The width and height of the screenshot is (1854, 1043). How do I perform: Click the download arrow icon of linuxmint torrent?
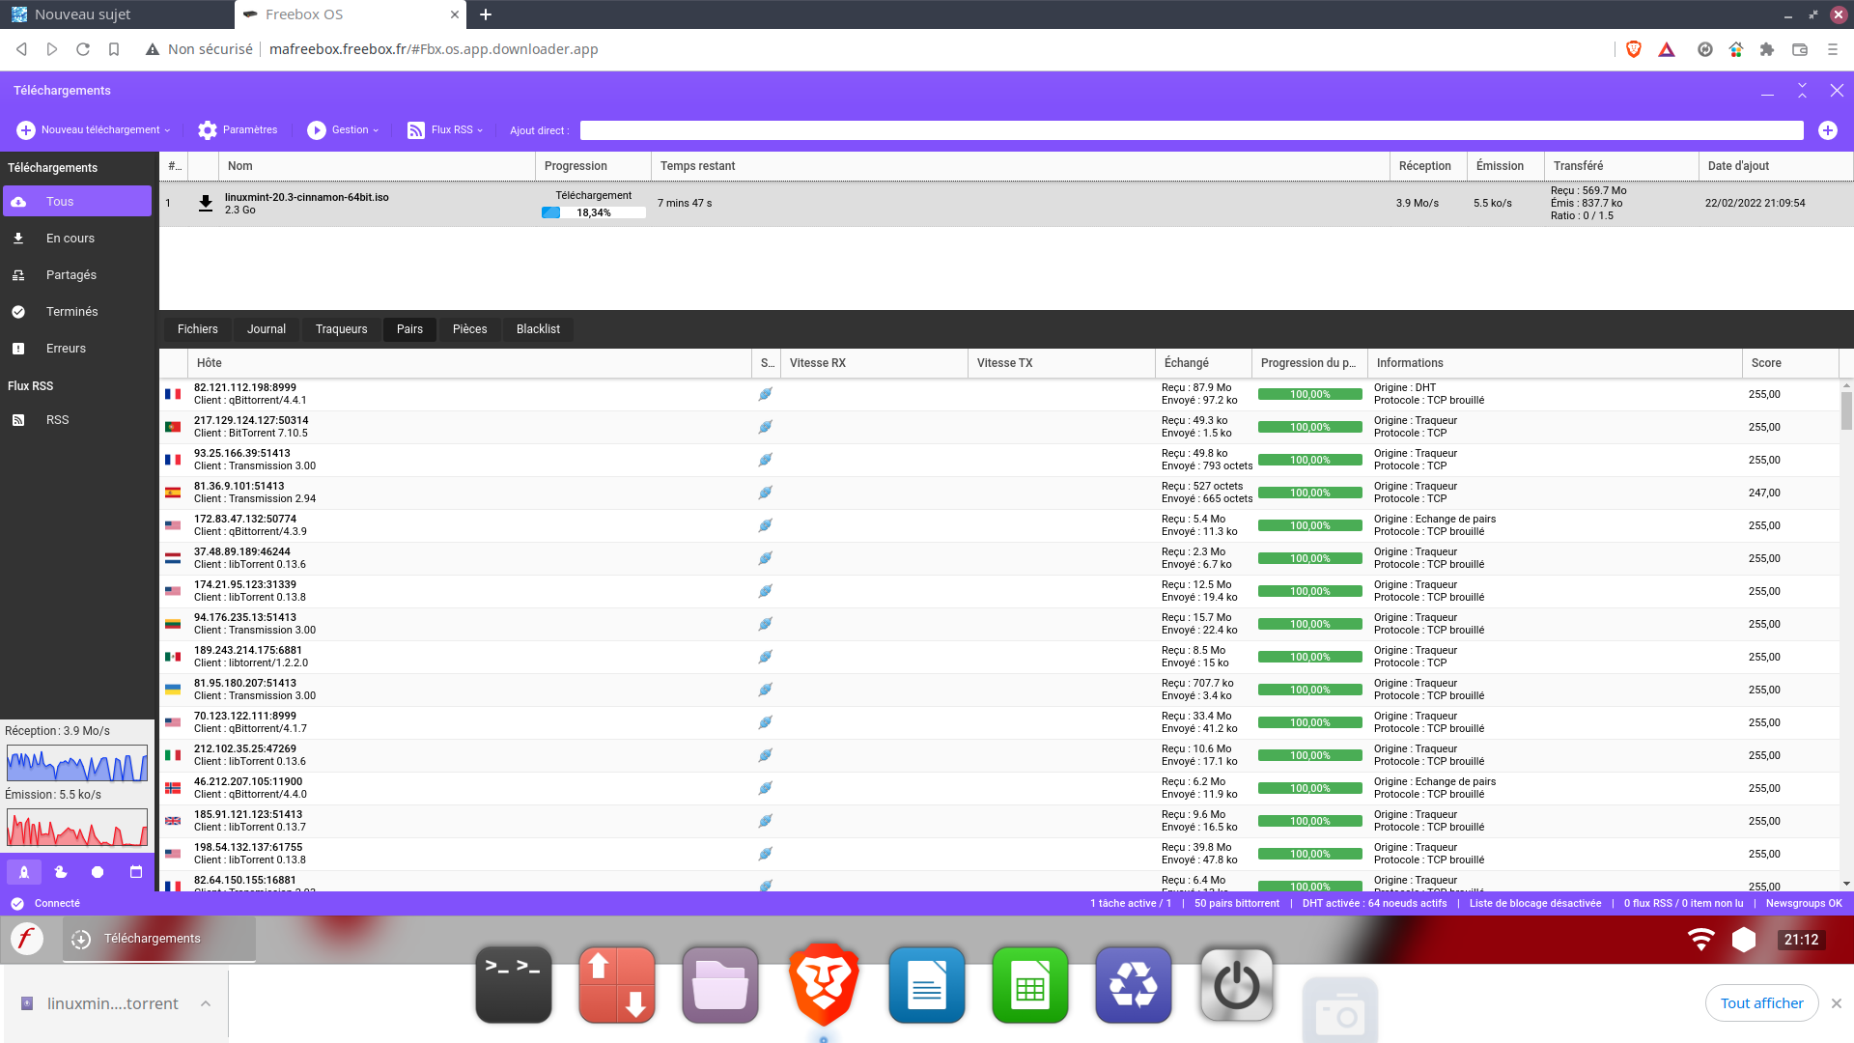point(206,203)
